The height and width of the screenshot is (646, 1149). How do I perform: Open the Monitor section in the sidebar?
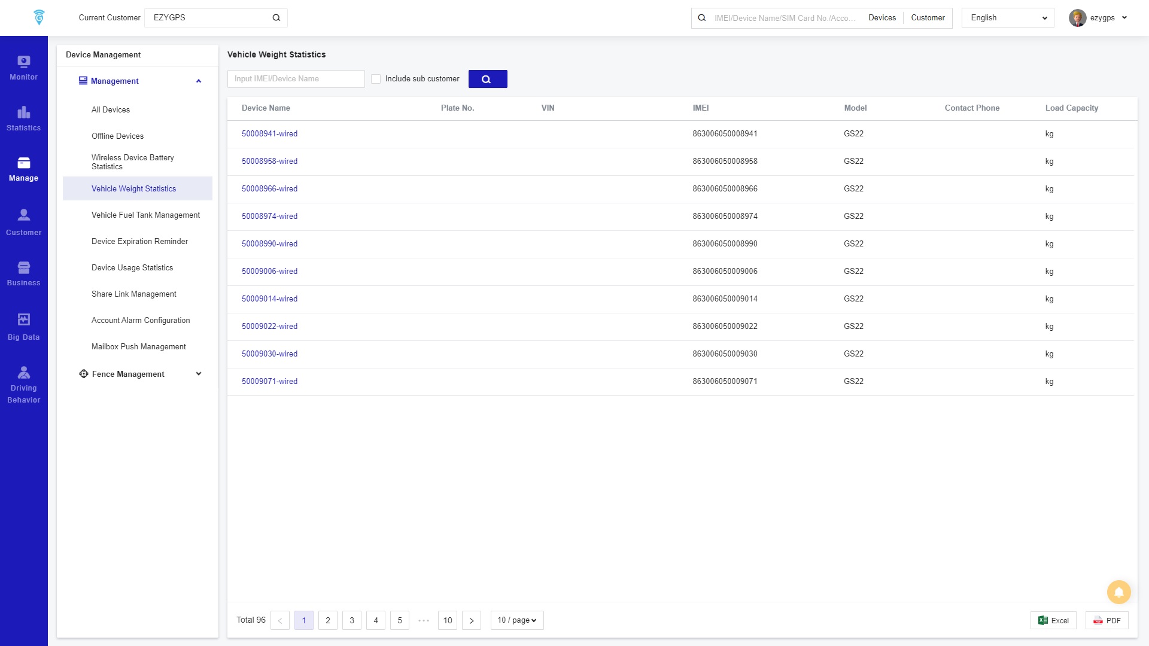(x=23, y=68)
